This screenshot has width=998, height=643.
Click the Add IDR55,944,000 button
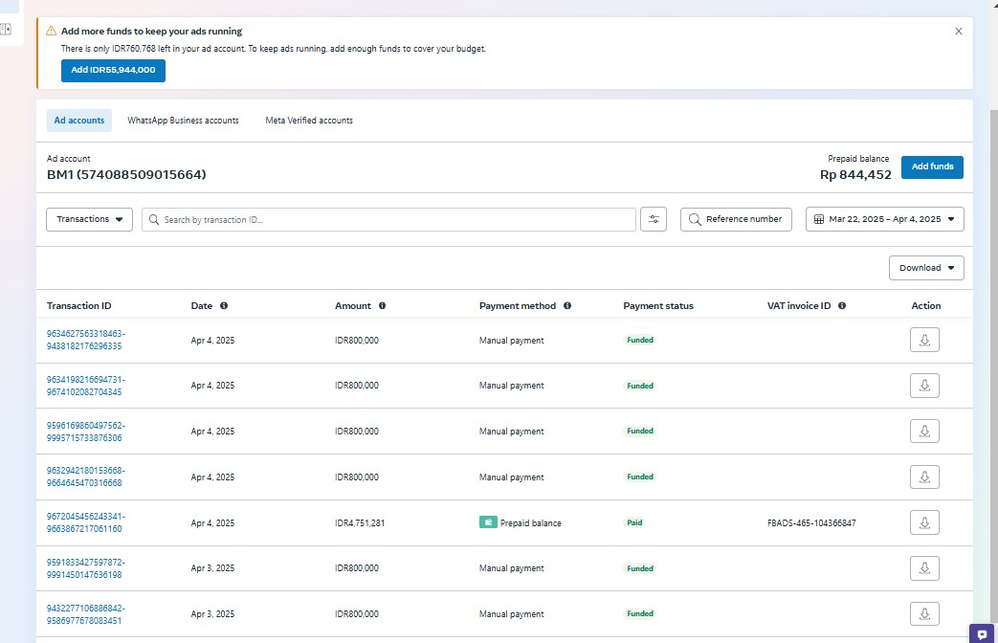coord(113,71)
